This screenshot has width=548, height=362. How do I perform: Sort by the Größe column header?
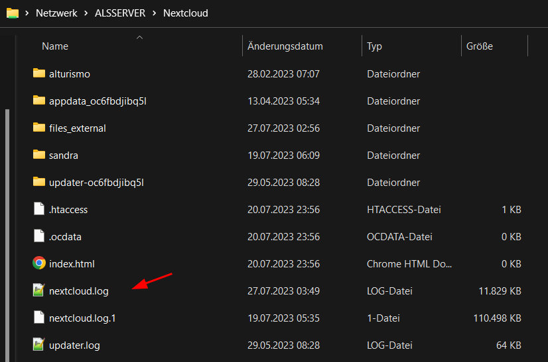click(x=480, y=46)
